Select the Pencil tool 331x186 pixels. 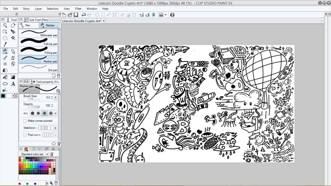13,51
